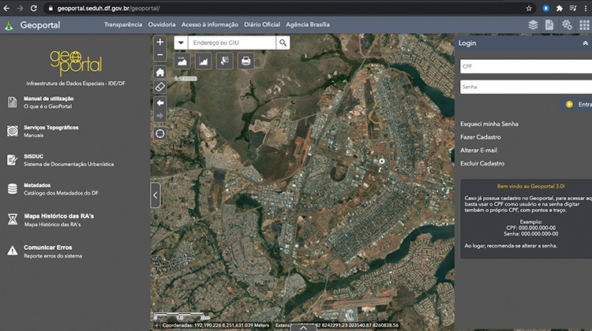Expand the search source dropdown arrow
Screen dimensions: 592x331
tap(181, 43)
